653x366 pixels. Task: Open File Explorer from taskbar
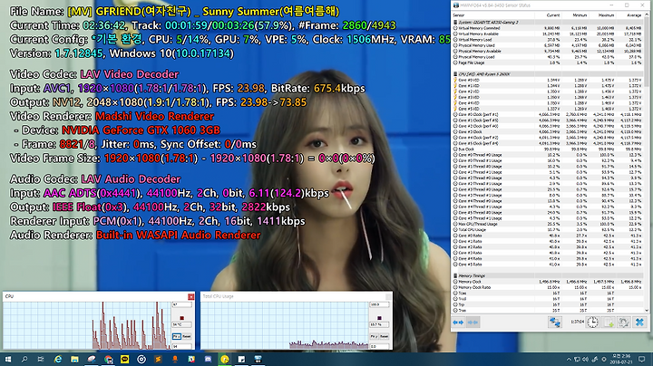pyautogui.click(x=74, y=360)
